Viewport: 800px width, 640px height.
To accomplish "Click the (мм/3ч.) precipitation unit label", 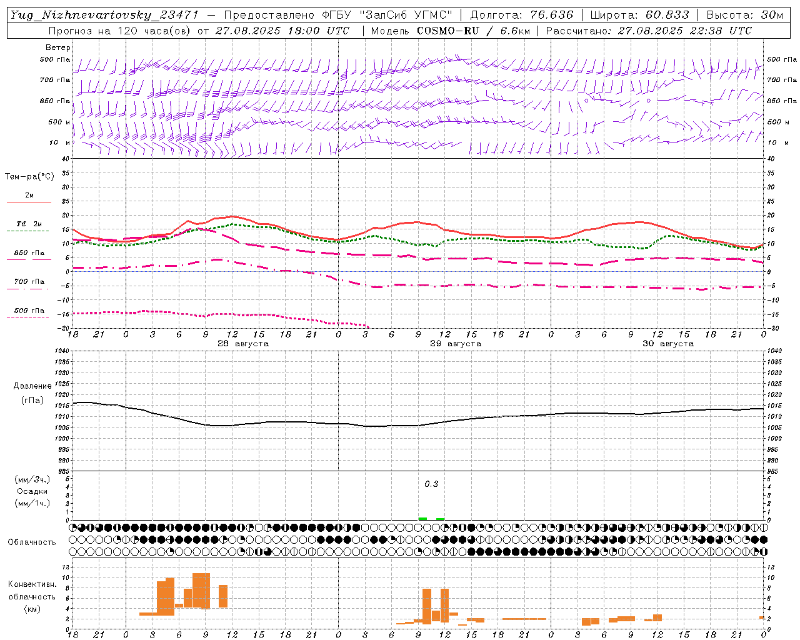I will (32, 479).
